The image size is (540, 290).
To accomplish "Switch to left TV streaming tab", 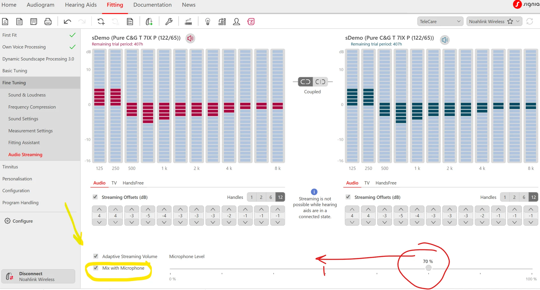I will click(114, 183).
